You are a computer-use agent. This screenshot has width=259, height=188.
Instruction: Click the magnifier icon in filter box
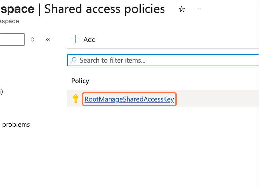tap(74, 60)
